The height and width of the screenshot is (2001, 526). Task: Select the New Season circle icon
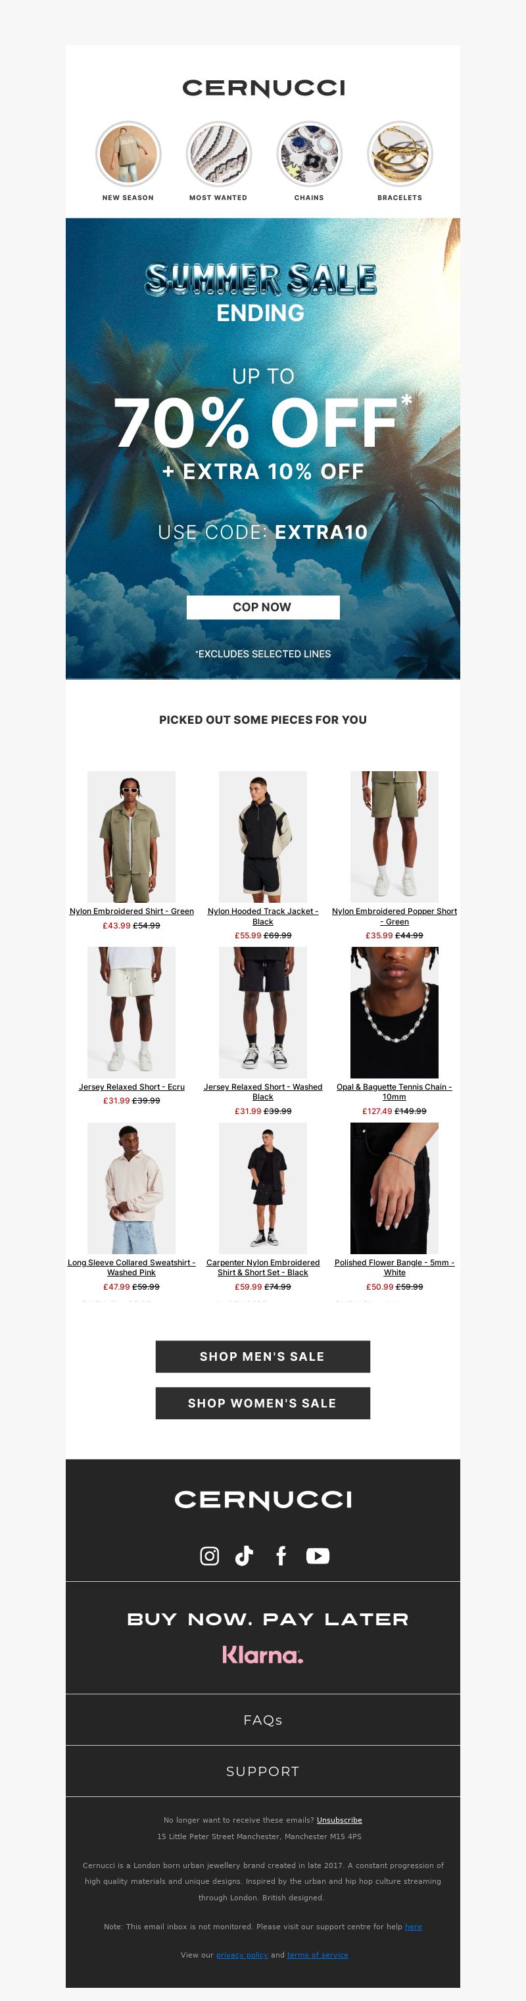point(128,154)
